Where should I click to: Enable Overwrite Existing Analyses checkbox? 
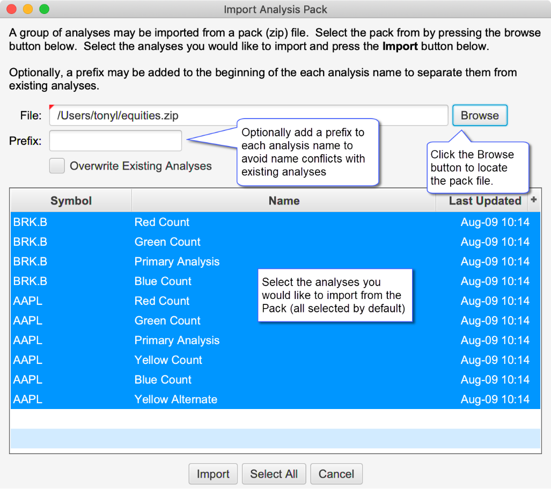[57, 166]
